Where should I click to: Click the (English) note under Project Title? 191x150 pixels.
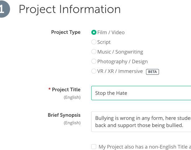[72, 97]
